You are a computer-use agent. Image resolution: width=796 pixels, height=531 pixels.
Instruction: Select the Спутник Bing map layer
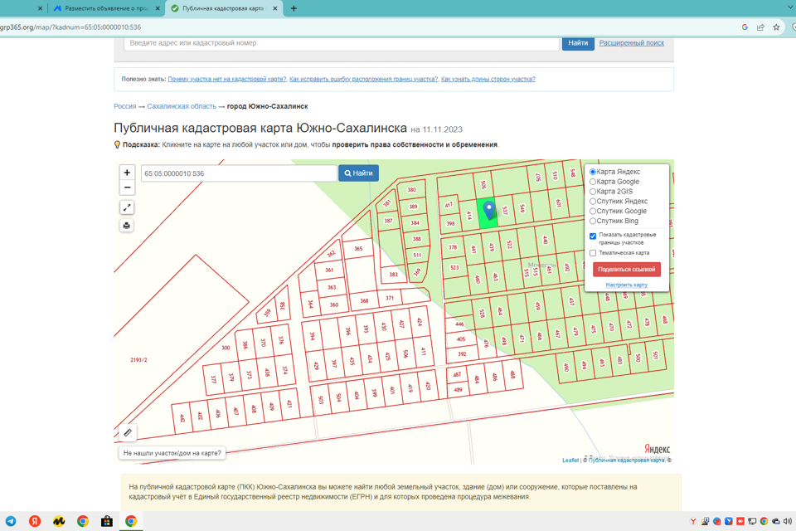tap(593, 222)
